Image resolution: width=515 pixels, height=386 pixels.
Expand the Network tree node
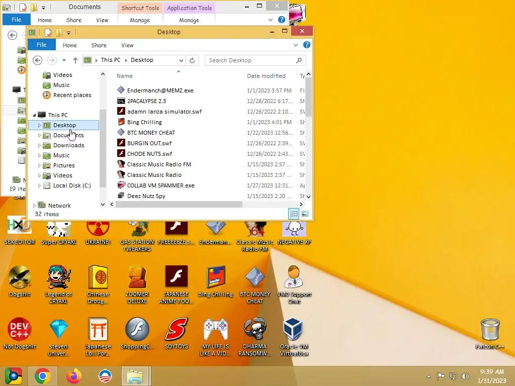coord(34,206)
